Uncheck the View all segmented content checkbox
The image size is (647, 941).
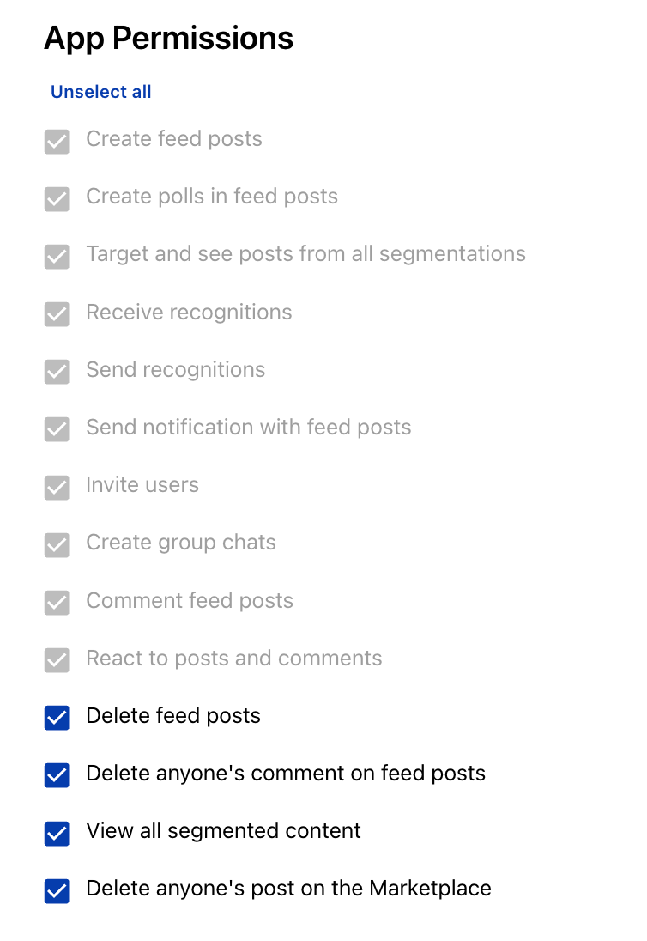coord(57,833)
